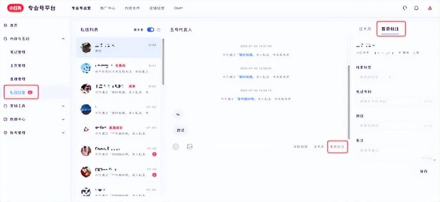Open conversation with the sunglasses avatar

[x=86, y=89]
